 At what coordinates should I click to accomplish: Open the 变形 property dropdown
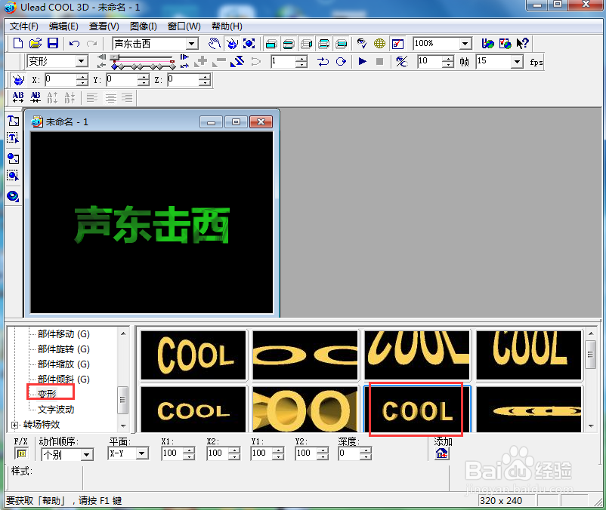click(81, 61)
